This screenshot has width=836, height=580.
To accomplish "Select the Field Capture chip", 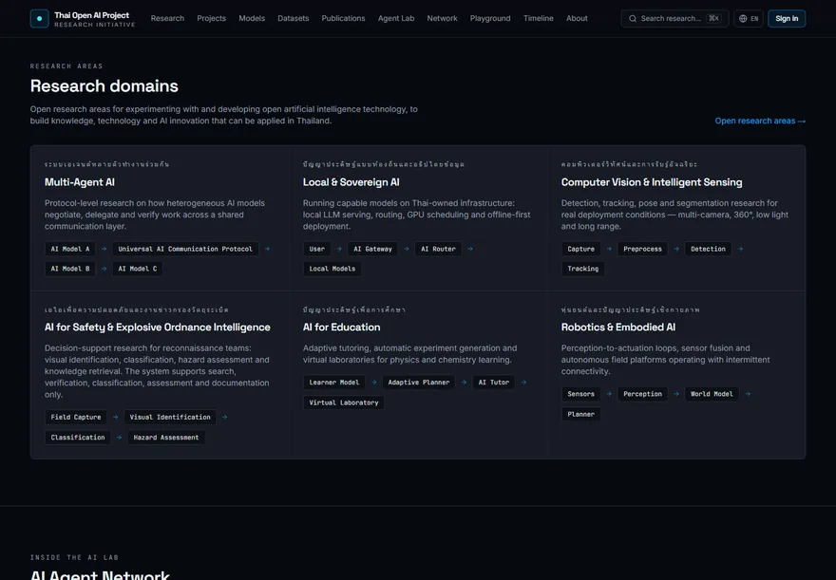I will pos(76,417).
